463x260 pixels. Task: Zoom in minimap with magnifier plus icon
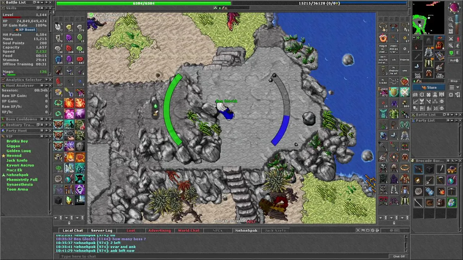point(451,26)
